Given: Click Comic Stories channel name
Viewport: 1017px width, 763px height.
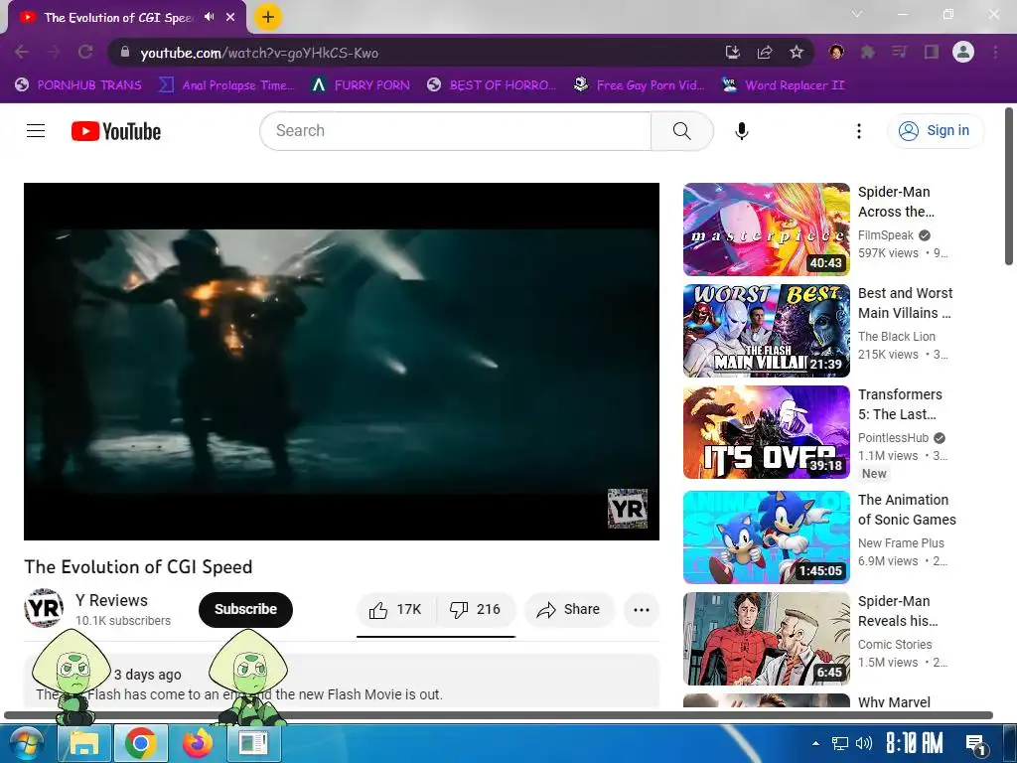Looking at the screenshot, I should [895, 644].
